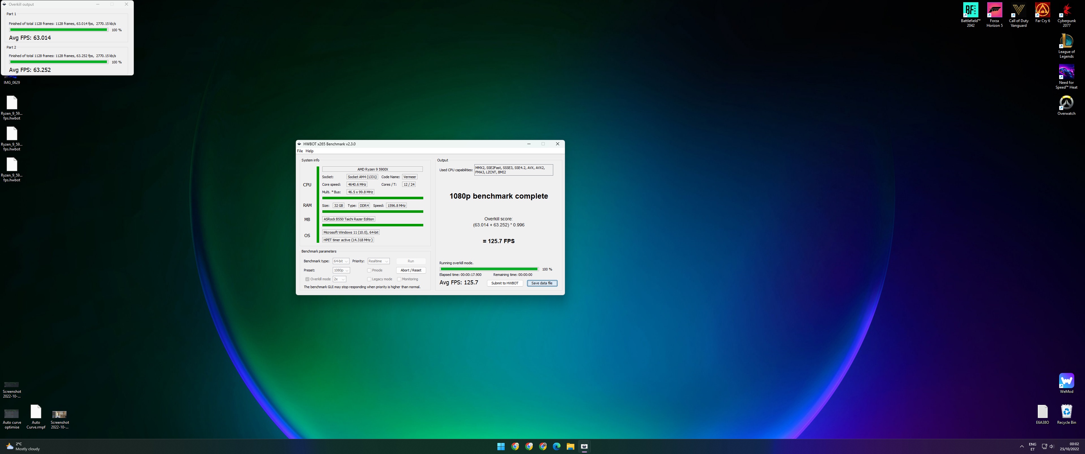Expand the Priority Realtime dropdown
This screenshot has width=1085, height=454.
pos(379,261)
